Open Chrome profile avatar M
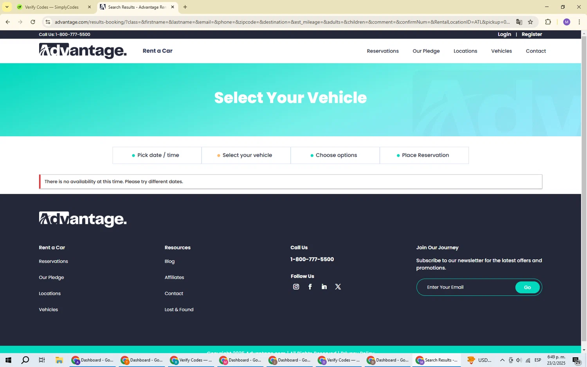This screenshot has height=367, width=587. tap(567, 22)
